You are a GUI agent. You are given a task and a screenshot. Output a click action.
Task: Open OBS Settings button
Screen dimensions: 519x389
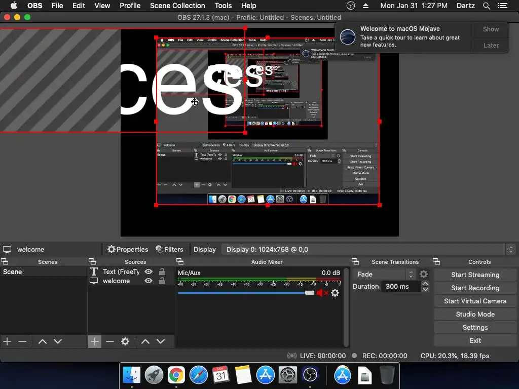pyautogui.click(x=475, y=328)
